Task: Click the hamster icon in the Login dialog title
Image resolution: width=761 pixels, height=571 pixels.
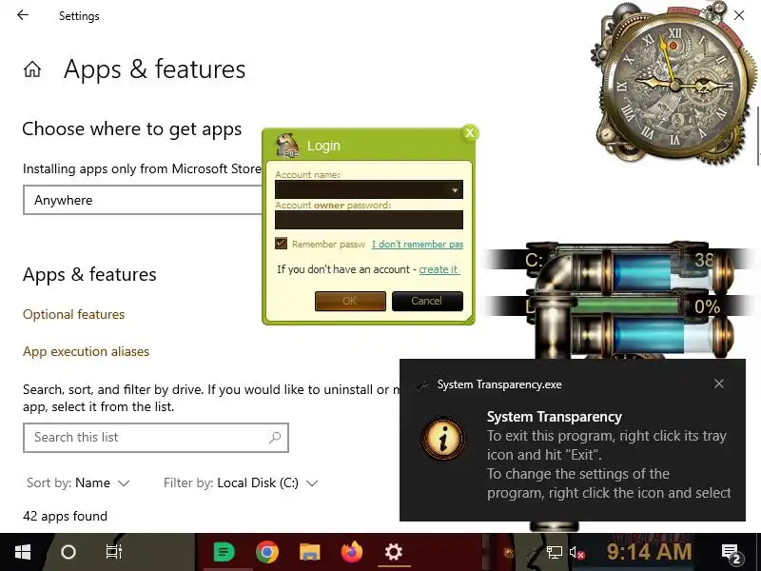Action: click(286, 146)
